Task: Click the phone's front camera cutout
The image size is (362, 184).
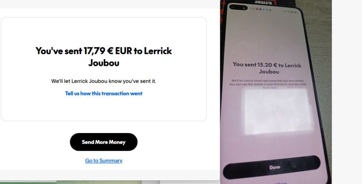Action: (239, 8)
